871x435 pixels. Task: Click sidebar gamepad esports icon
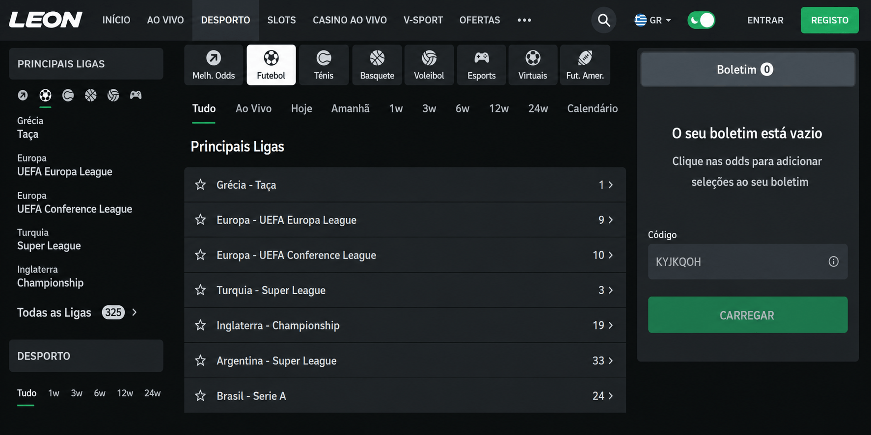click(x=136, y=95)
